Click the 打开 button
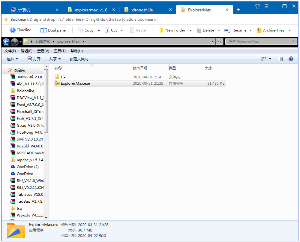The image size is (300, 242). tap(34, 59)
